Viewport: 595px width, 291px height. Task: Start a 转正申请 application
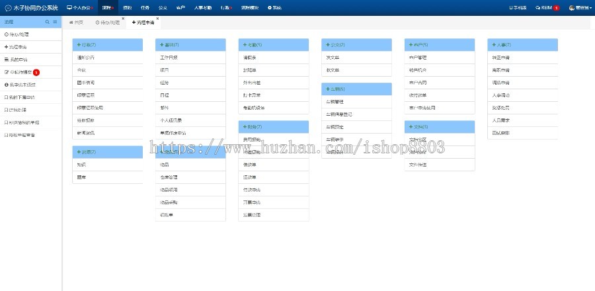pos(522,58)
